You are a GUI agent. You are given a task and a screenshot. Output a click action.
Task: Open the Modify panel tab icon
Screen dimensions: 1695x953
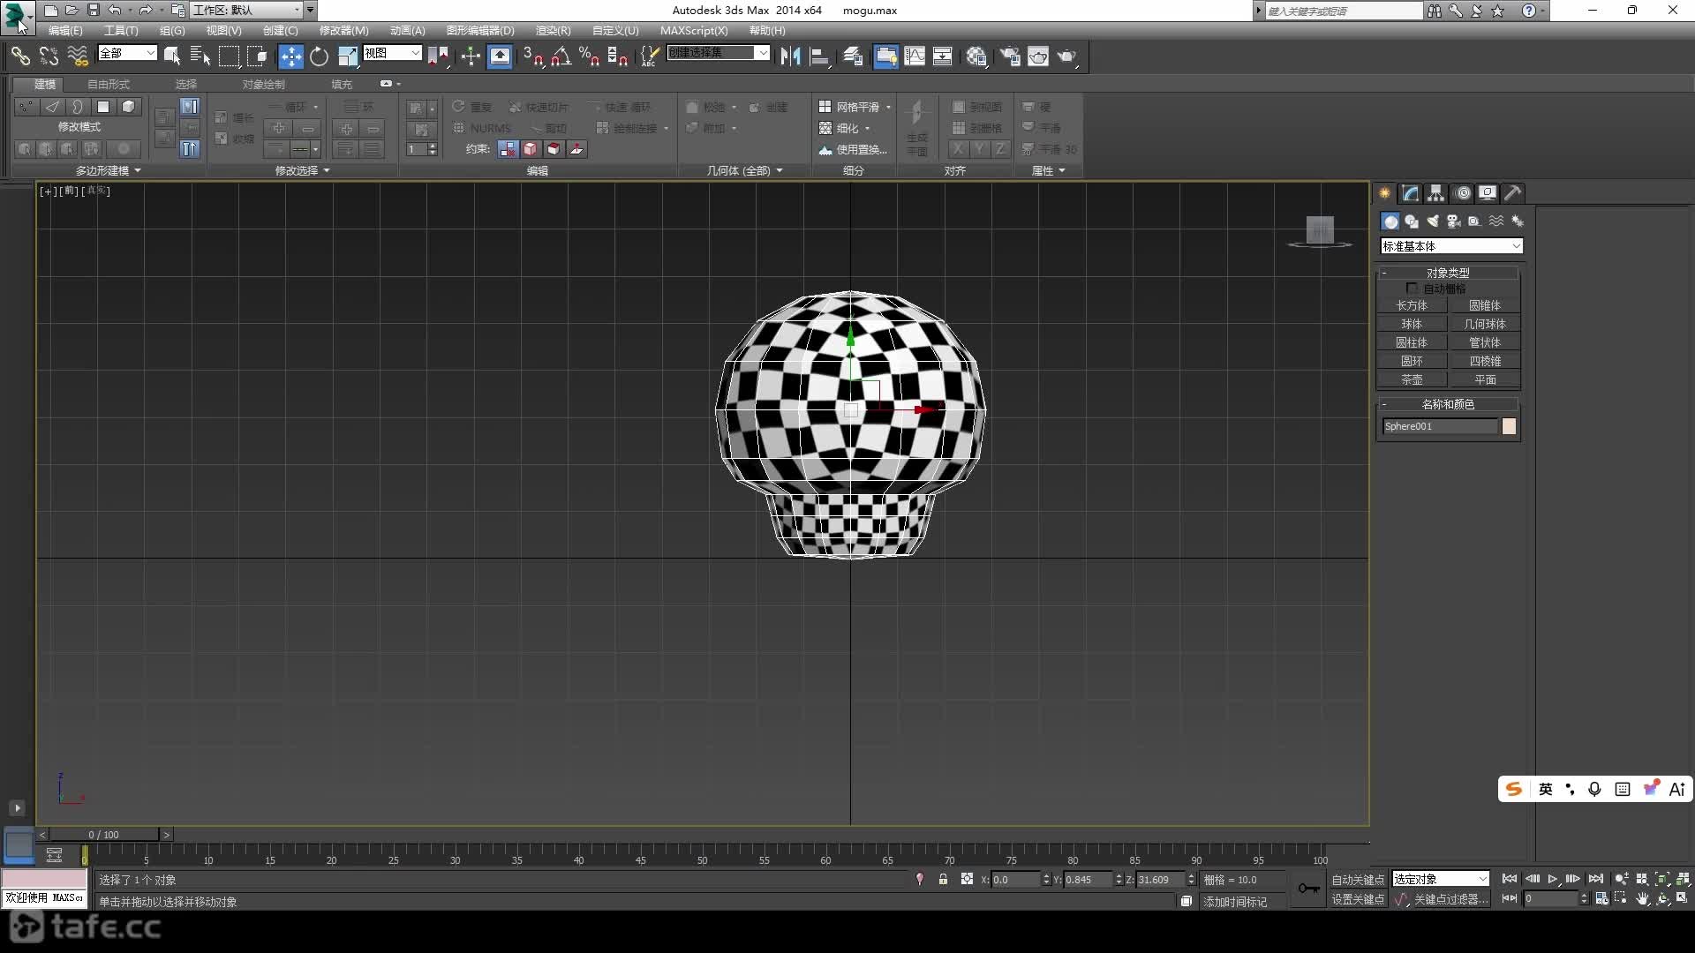[1411, 192]
